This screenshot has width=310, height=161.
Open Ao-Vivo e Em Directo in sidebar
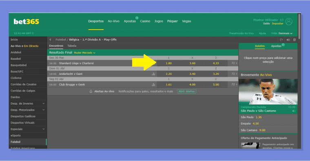pyautogui.click(x=28, y=46)
